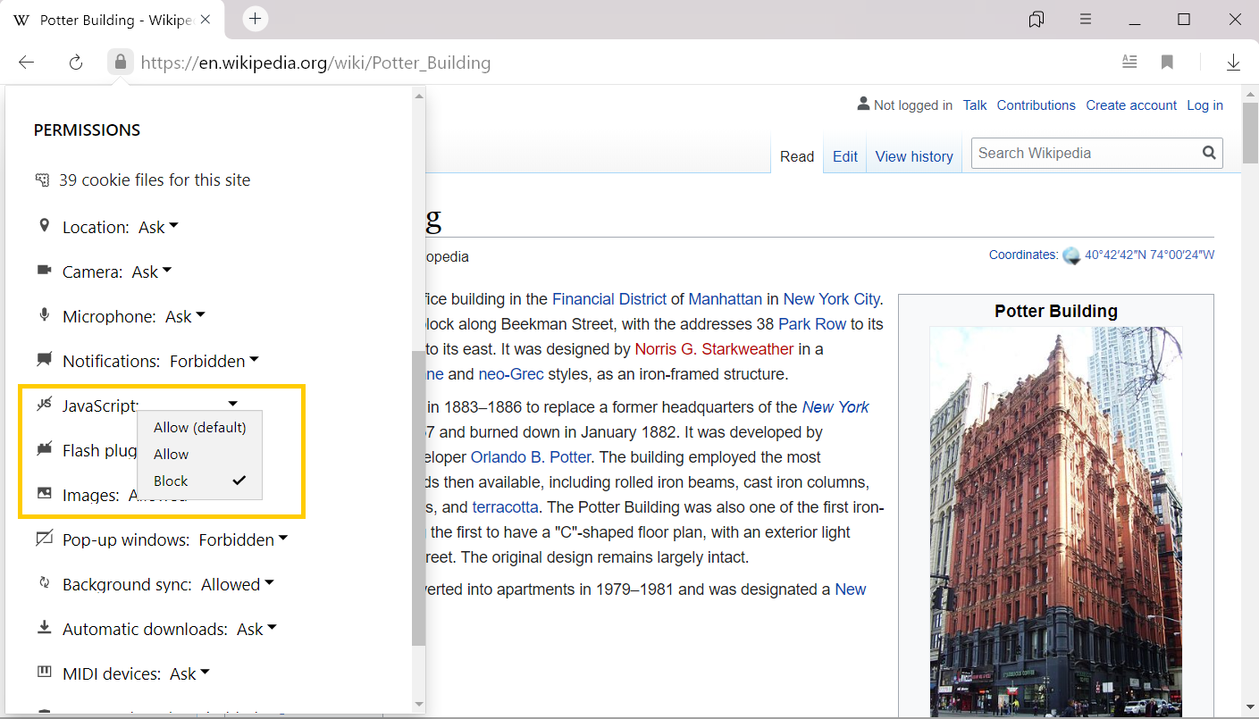Click the page vertical scrollbar thumb
Image resolution: width=1259 pixels, height=719 pixels.
[x=1250, y=131]
